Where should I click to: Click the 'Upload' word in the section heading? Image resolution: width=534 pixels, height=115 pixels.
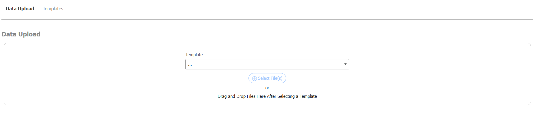29,34
